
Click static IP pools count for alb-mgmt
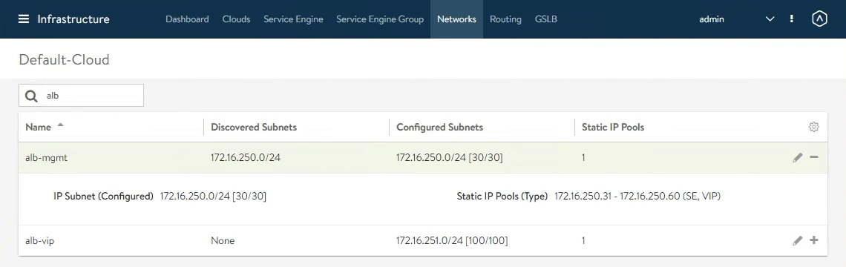click(x=583, y=157)
